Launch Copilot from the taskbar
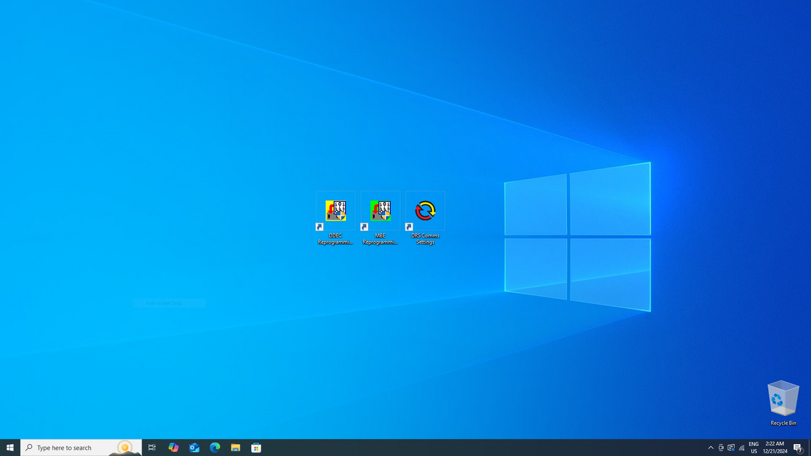 (173, 447)
